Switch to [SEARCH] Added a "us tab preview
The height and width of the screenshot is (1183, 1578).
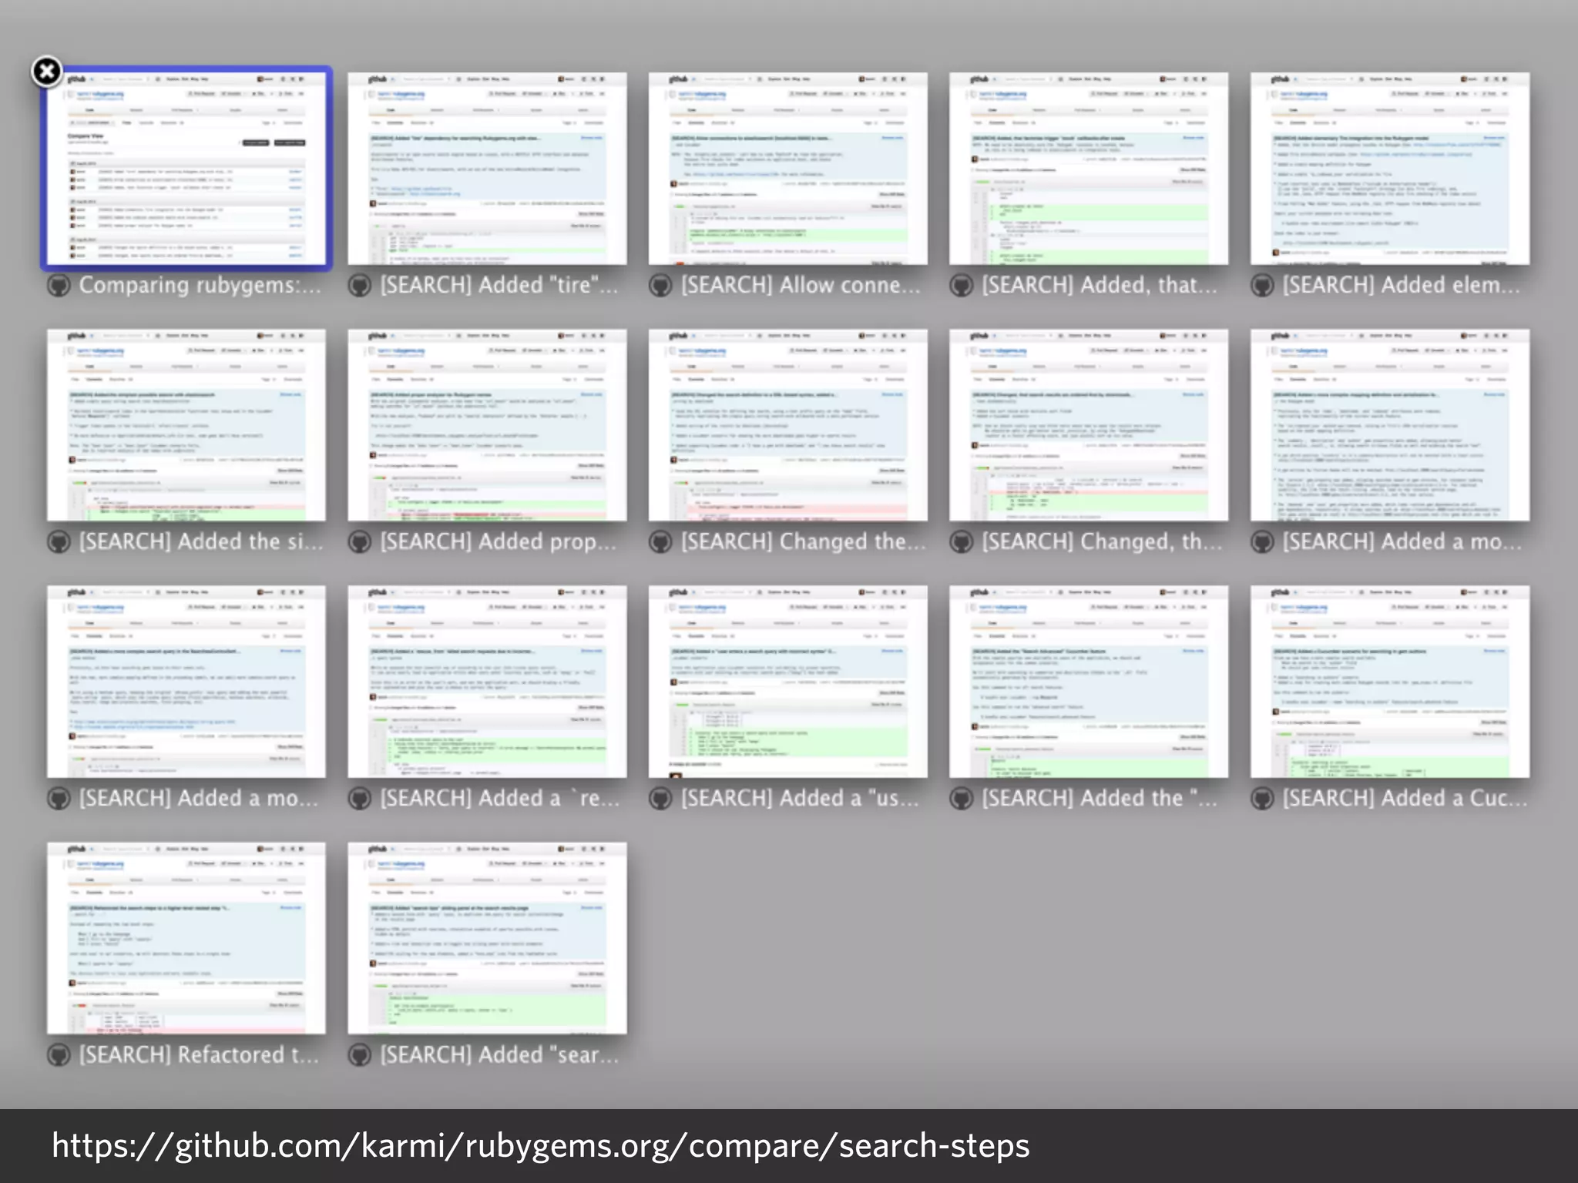coord(787,682)
